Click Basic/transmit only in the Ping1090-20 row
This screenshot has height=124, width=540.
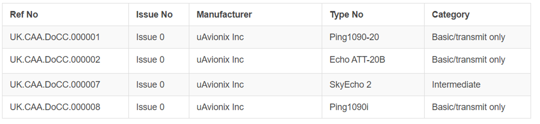pos(468,37)
